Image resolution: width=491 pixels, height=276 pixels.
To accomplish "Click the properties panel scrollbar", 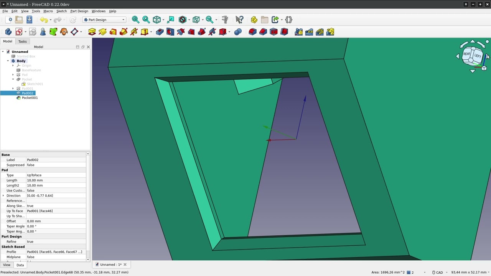I will (88, 206).
